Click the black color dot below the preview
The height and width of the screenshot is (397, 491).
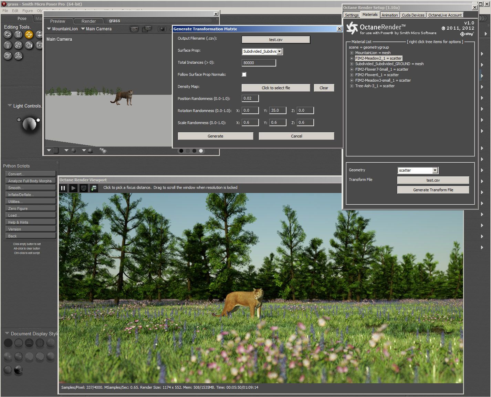point(181,151)
